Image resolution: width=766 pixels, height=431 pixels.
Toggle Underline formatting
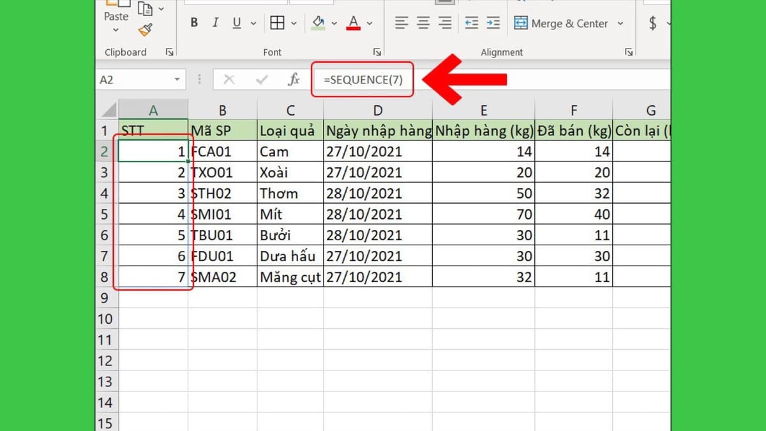point(236,22)
